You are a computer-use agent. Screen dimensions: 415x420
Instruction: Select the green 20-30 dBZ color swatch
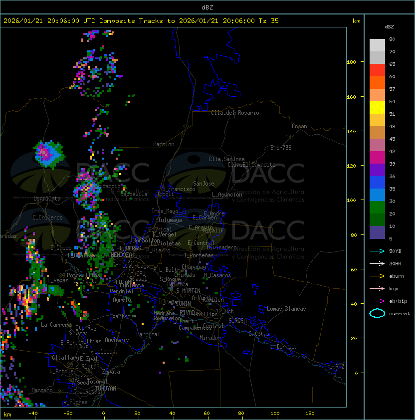tap(377, 208)
